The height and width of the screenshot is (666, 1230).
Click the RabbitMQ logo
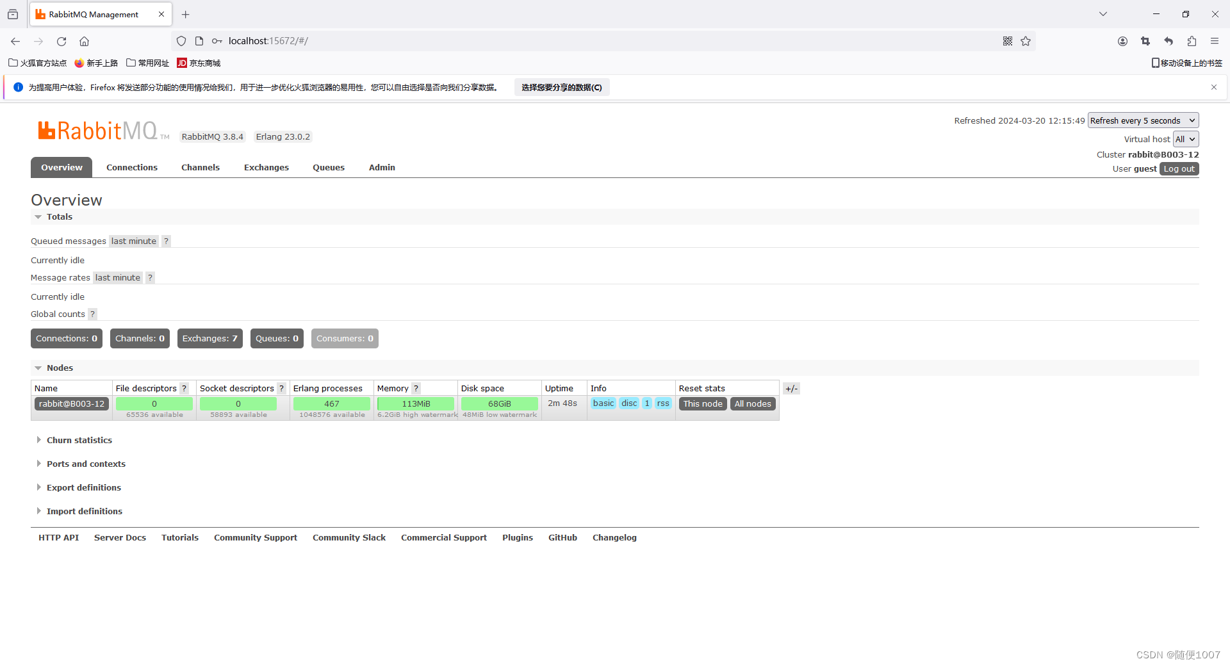pyautogui.click(x=103, y=131)
